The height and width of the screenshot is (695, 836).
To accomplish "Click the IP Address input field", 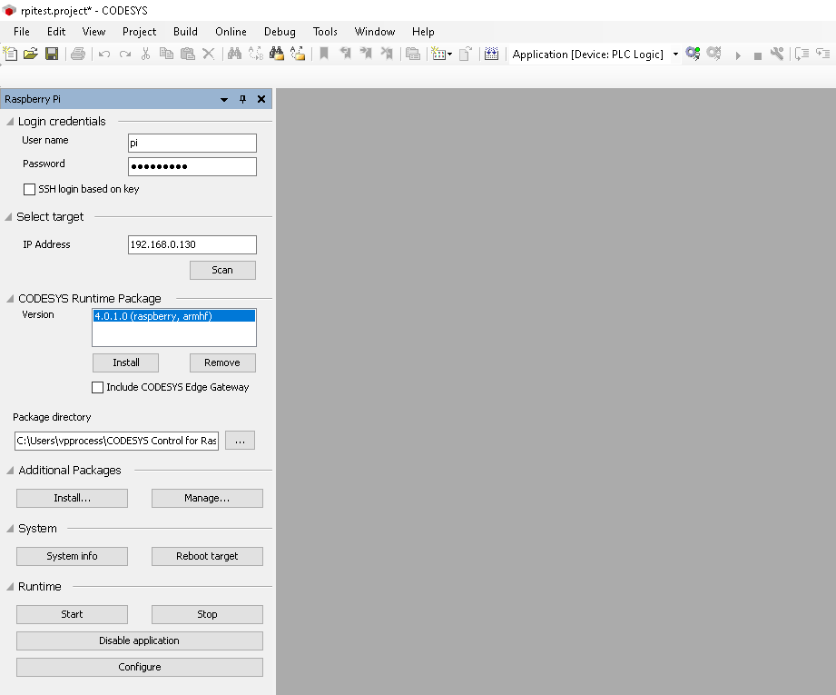I will [192, 244].
